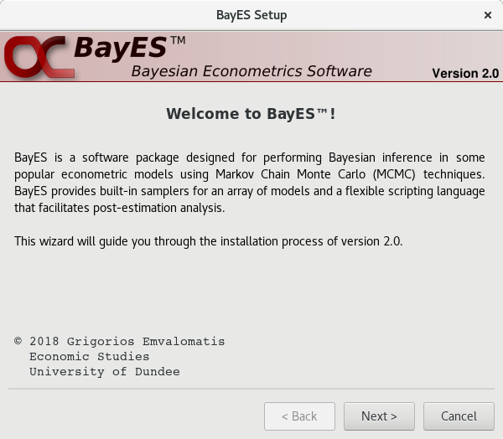503x439 pixels.
Task: Close the BayES Setup window
Action: [x=488, y=15]
